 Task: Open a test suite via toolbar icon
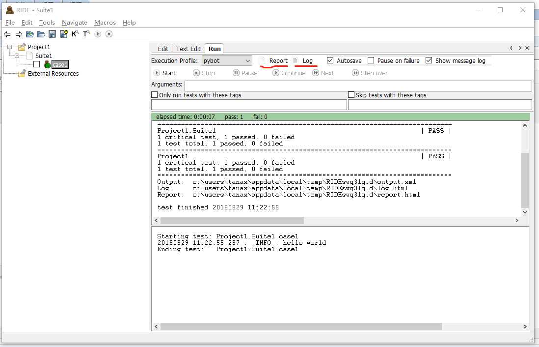tap(30, 34)
